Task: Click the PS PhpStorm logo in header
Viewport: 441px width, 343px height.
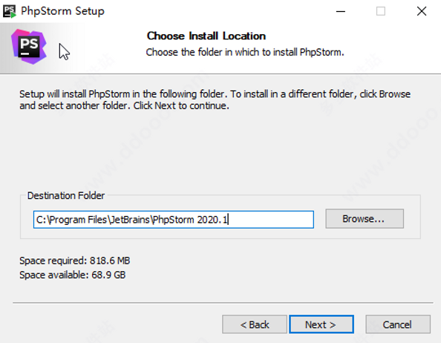Action: 29,46
